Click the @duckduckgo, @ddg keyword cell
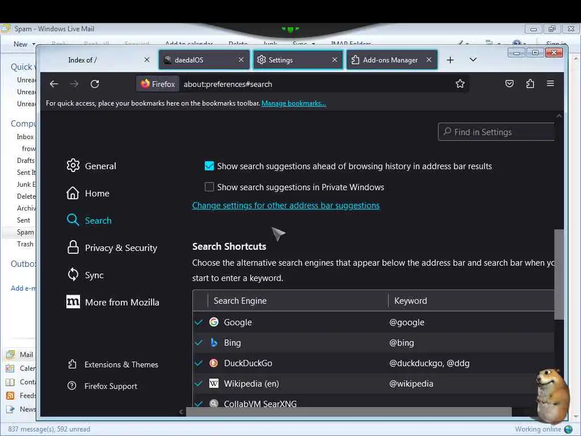This screenshot has height=436, width=581. [x=429, y=363]
